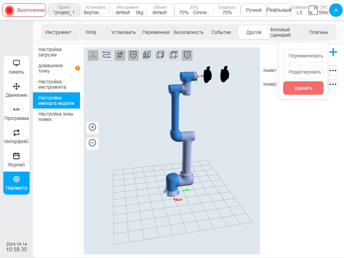This screenshot has width=344, height=258.
Task: Open more options for model2
Action: coord(333,84)
